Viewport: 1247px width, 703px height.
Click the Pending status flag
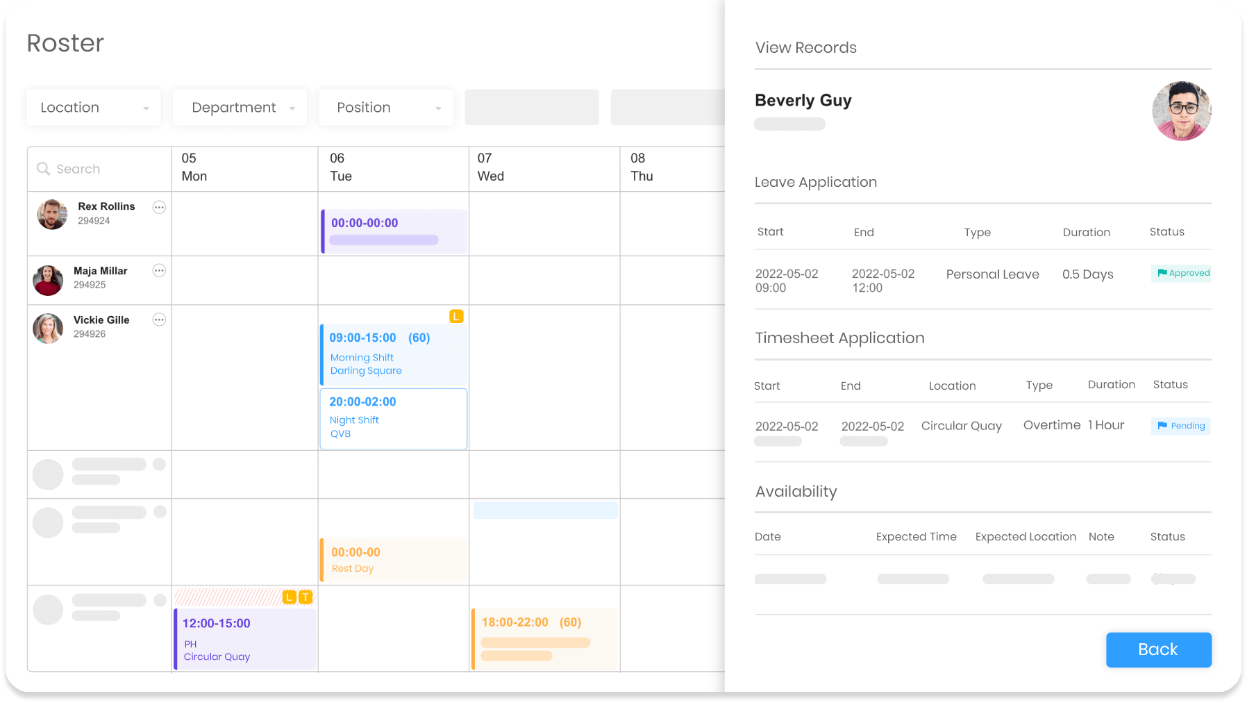(x=1181, y=426)
